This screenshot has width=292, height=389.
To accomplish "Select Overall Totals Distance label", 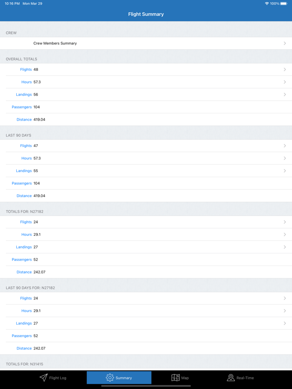I will click(x=24, y=120).
